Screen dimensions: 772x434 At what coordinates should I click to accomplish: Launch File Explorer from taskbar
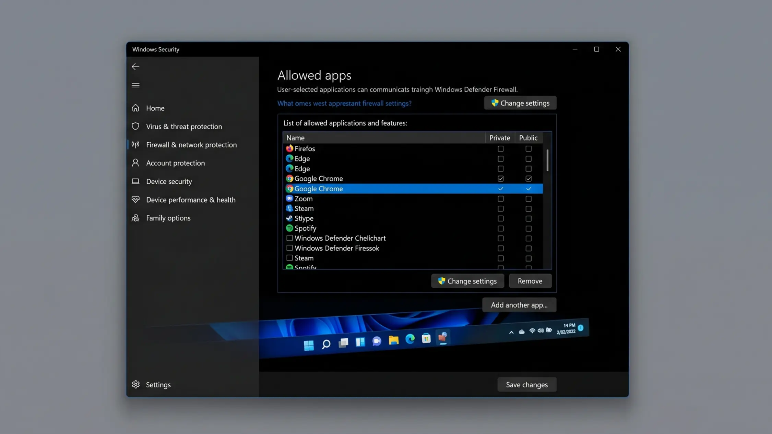[x=393, y=340]
